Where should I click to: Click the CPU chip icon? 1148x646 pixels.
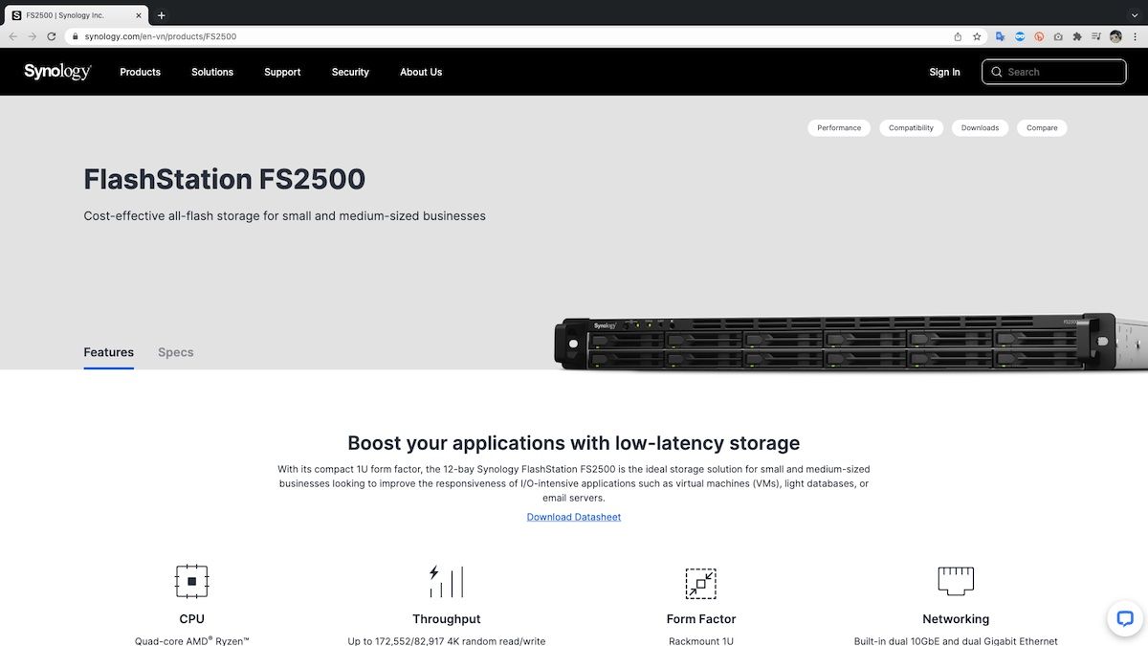pos(191,581)
